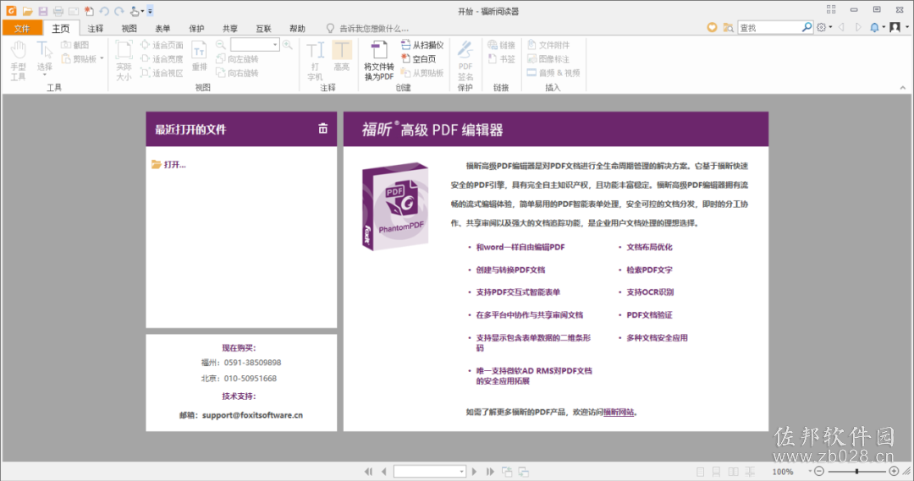Click the 和word一样自由编辑PDF link
The height and width of the screenshot is (481, 914).
pyautogui.click(x=520, y=247)
